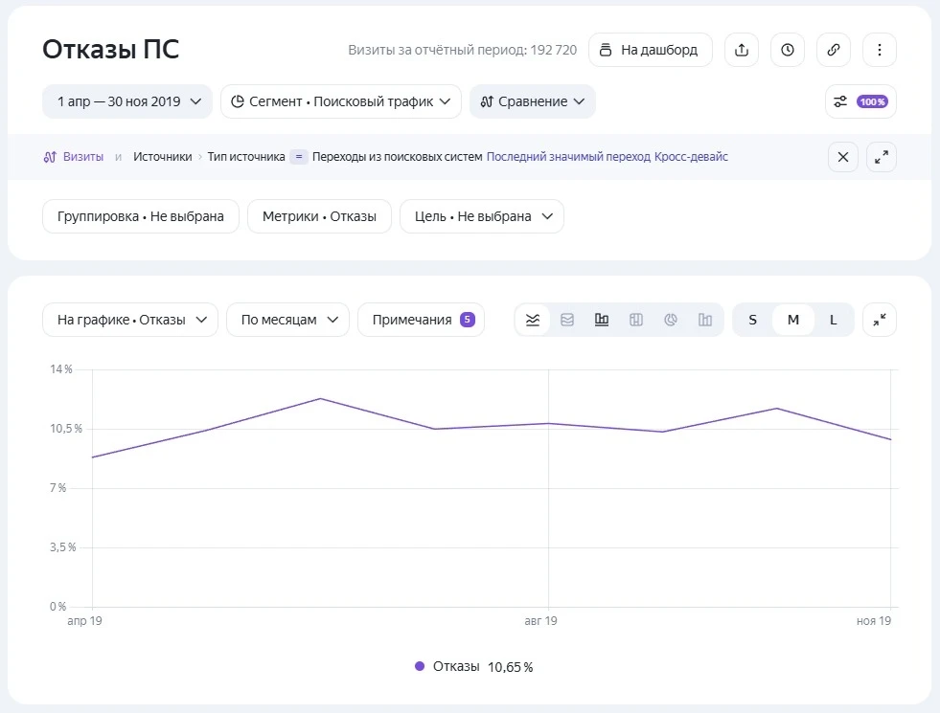This screenshot has width=940, height=713.
Task: Open the accuracy settings sliders icon
Action: click(840, 101)
